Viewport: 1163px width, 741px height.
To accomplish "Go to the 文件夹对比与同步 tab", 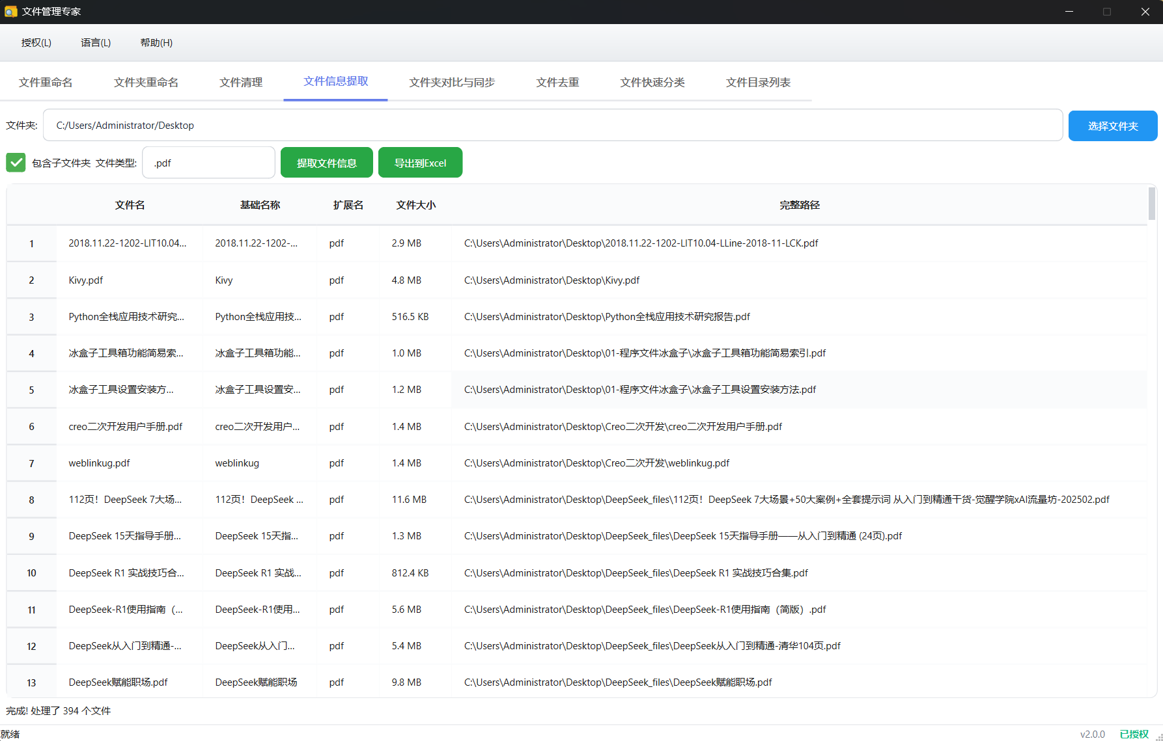I will point(452,83).
